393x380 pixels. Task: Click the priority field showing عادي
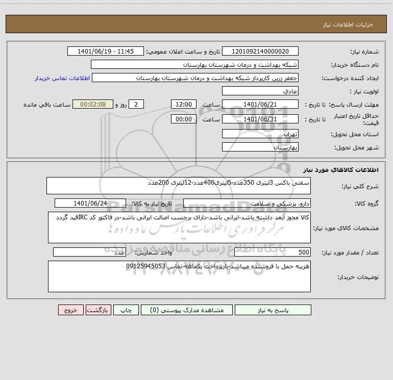point(260,91)
